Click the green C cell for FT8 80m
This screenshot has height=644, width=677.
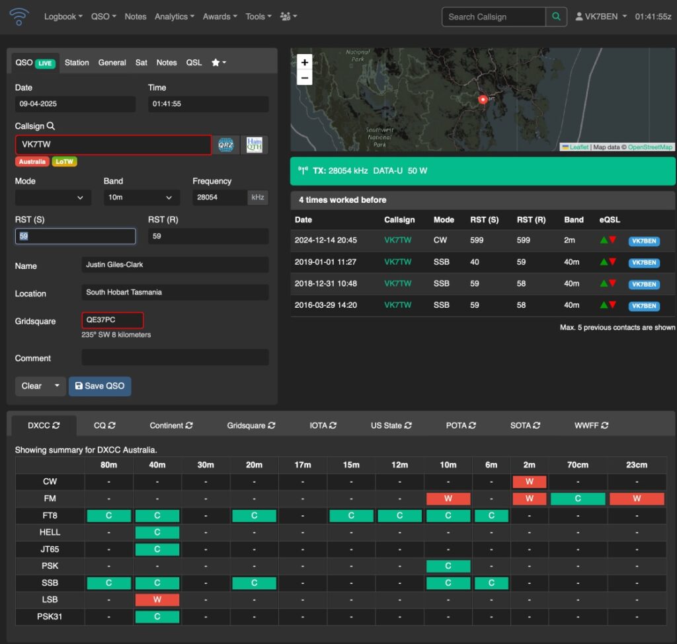coord(109,515)
